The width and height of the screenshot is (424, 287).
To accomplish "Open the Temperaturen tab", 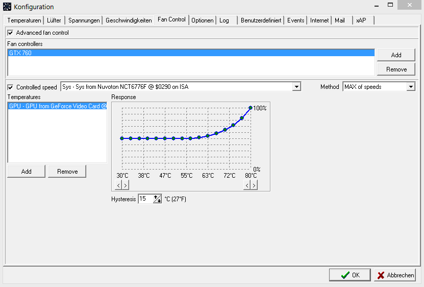I will [x=24, y=20].
